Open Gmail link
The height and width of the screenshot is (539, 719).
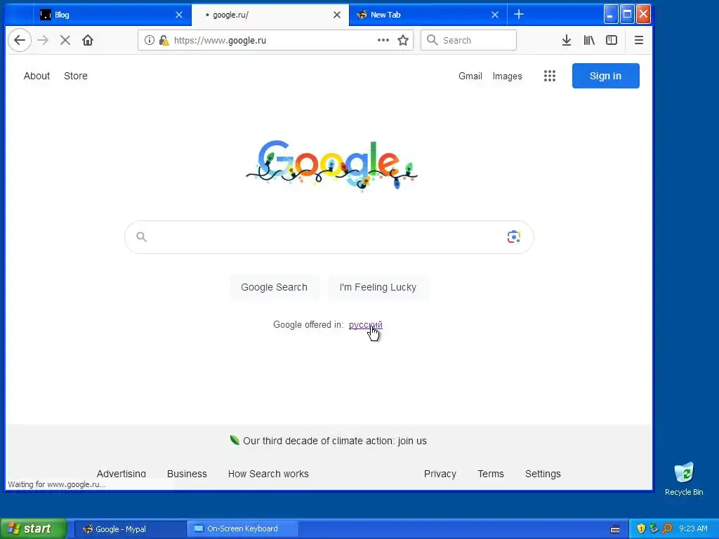[470, 76]
